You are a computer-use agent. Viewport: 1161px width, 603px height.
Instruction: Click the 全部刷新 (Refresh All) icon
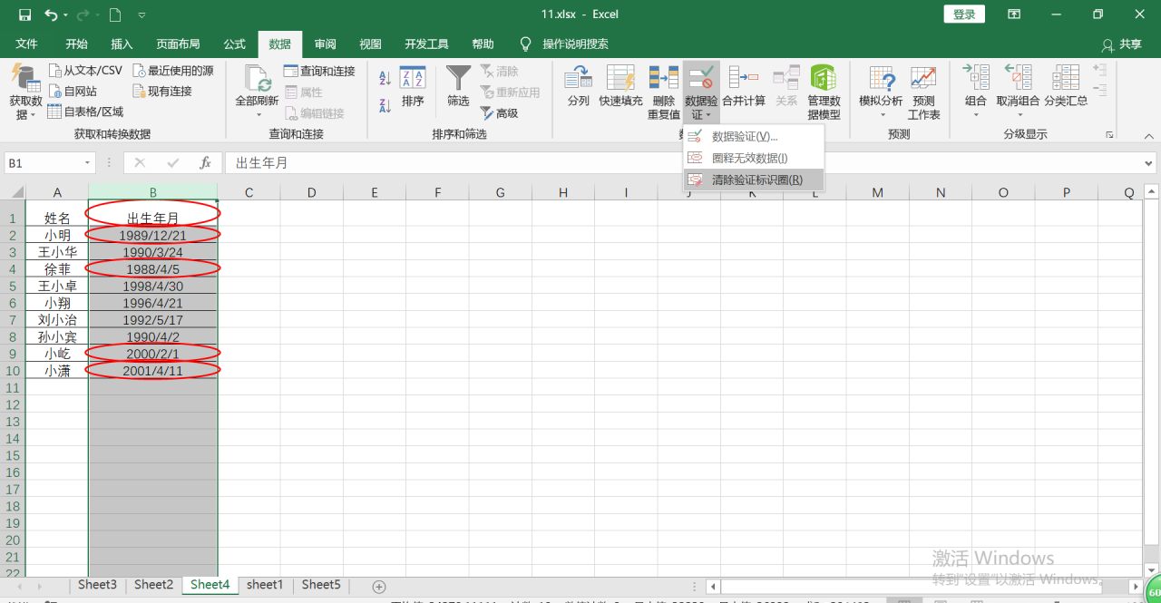[257, 78]
